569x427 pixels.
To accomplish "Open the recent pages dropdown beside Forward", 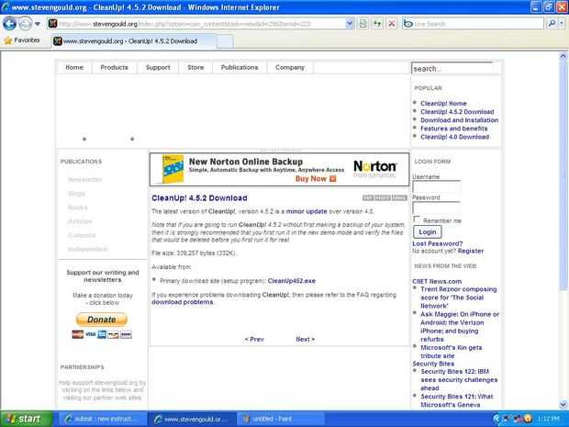I will pos(38,24).
